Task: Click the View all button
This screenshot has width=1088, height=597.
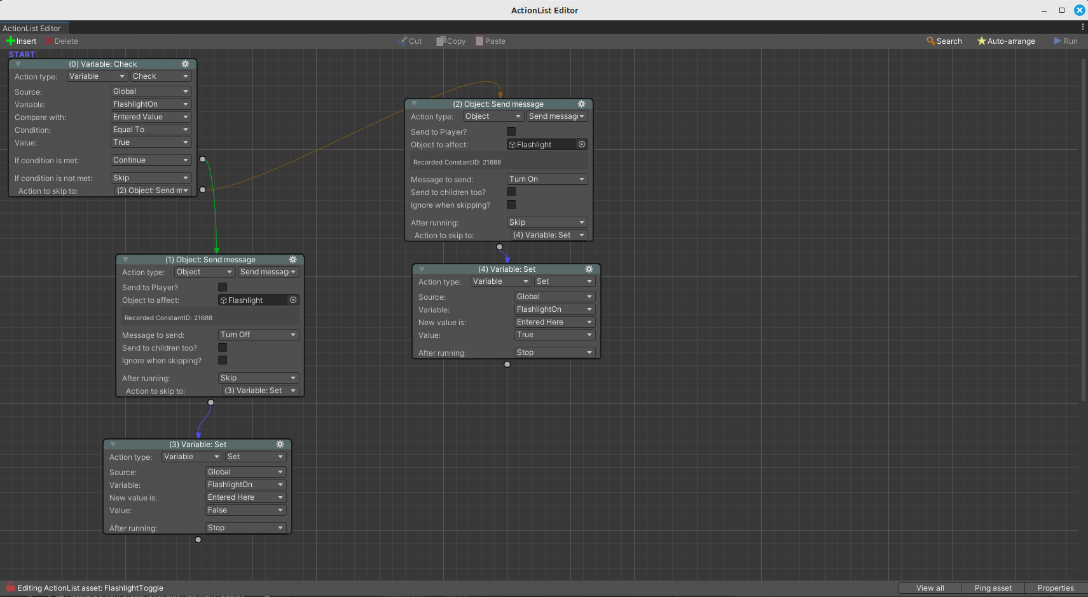Action: [x=930, y=588]
